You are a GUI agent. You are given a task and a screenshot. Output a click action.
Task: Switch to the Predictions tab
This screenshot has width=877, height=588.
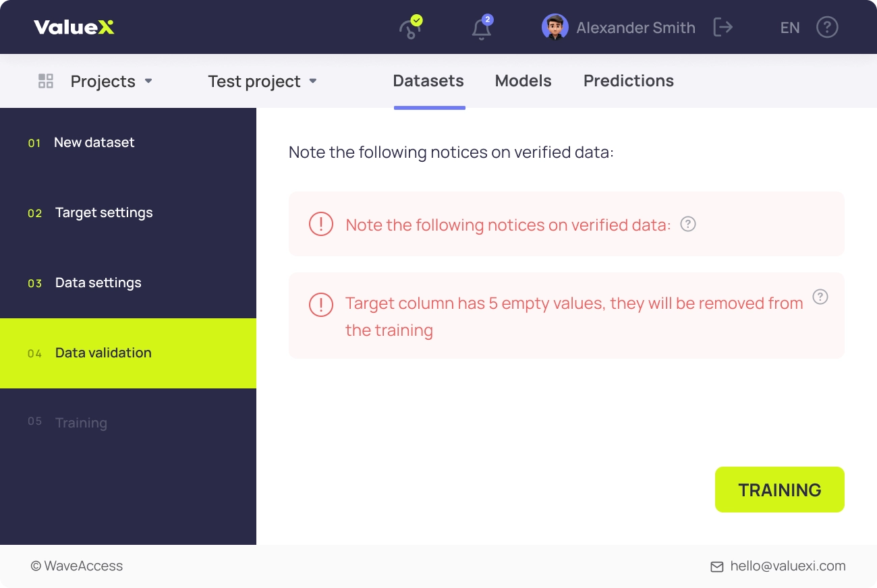click(x=628, y=81)
